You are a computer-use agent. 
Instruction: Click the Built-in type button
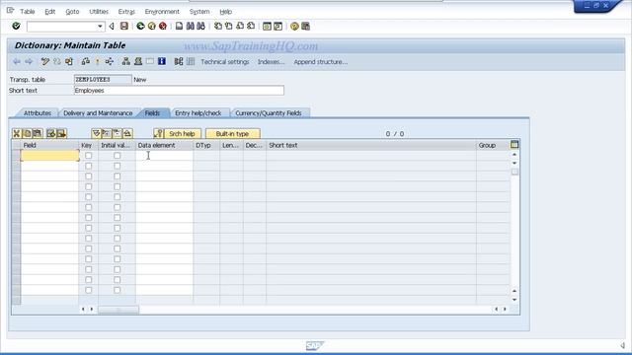tap(233, 134)
